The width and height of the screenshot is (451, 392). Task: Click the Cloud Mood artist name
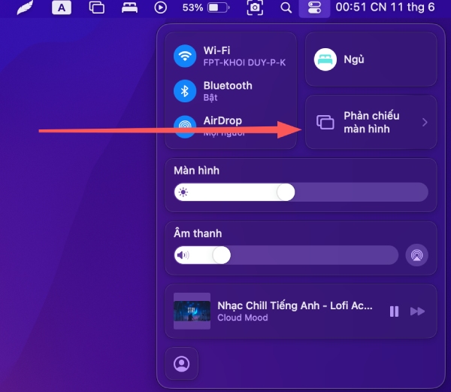click(x=243, y=318)
